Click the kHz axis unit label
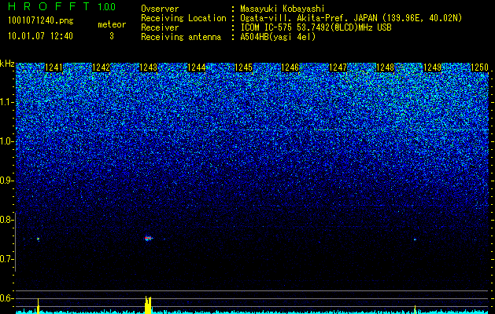This screenshot has height=314, width=495. click(x=7, y=64)
